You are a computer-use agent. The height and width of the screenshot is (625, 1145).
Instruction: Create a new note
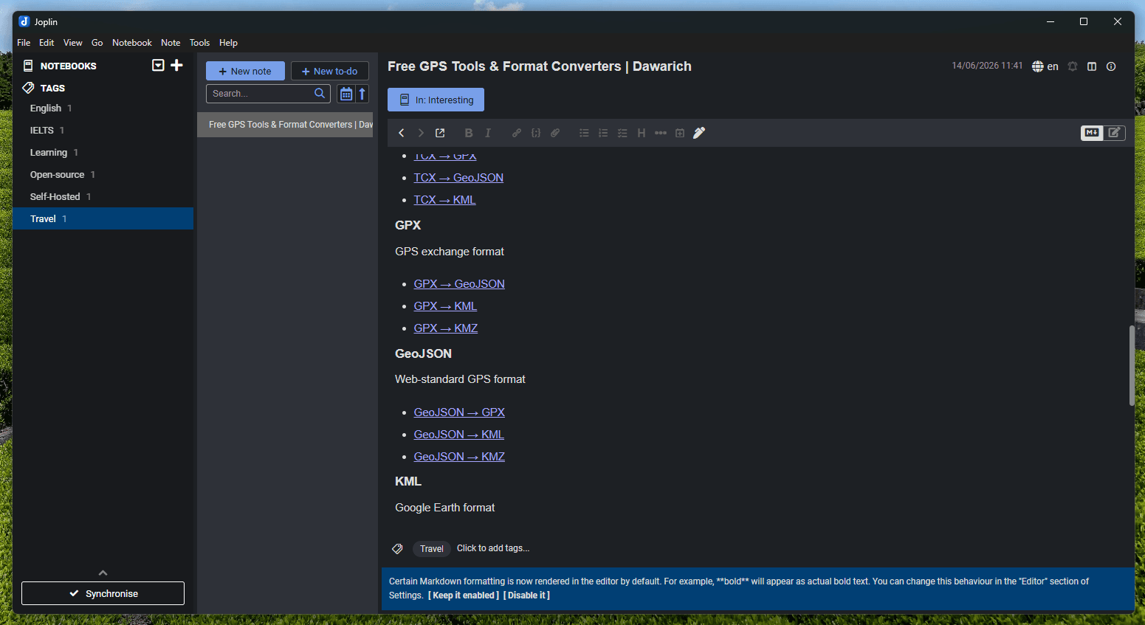click(x=245, y=71)
